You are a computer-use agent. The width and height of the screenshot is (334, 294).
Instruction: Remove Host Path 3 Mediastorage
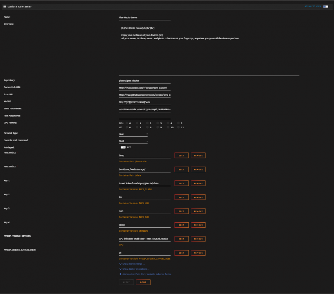198,169
